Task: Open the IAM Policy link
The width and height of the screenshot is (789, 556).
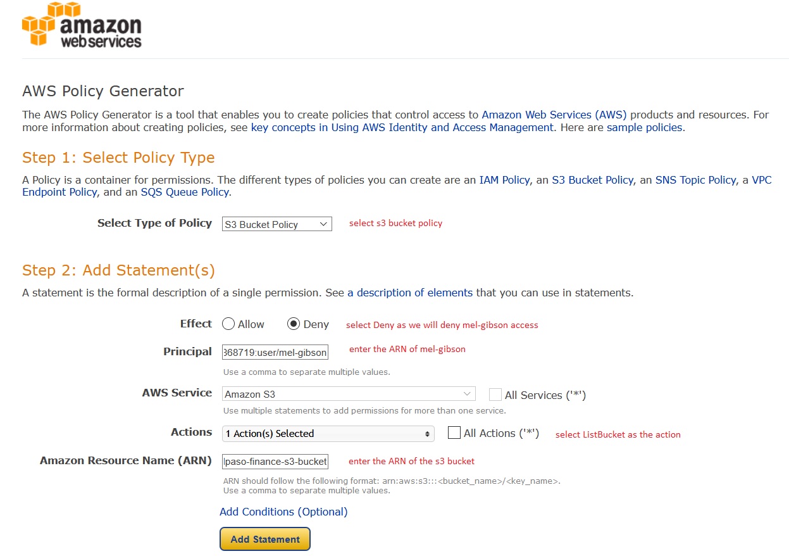Action: (504, 180)
